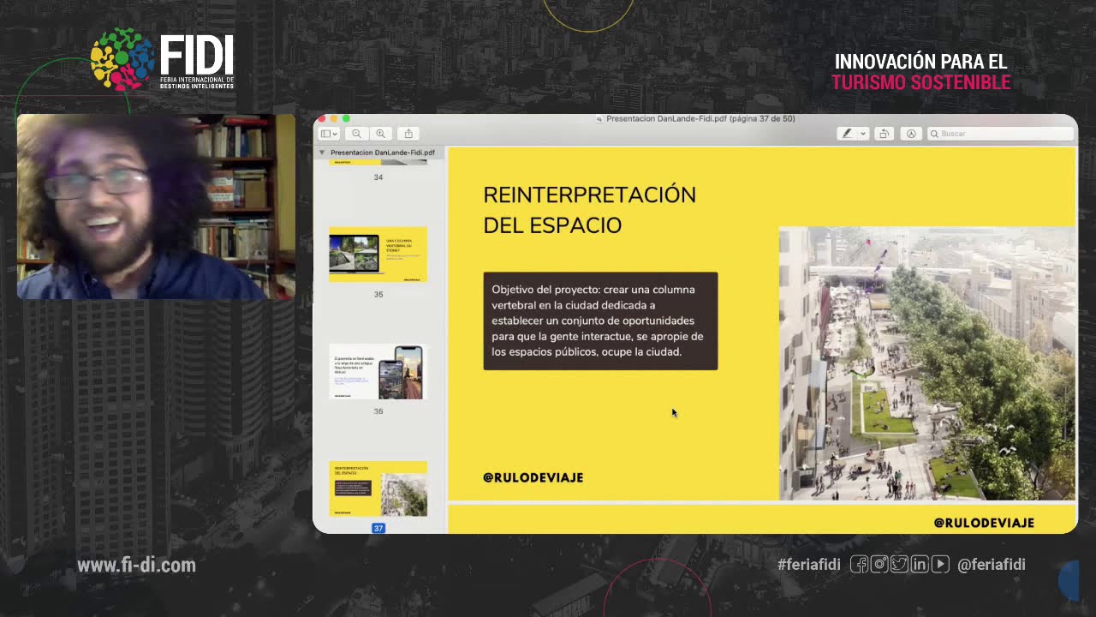Click the @RULODEVIAJE handle on next page
The width and height of the screenshot is (1096, 617).
tap(984, 523)
